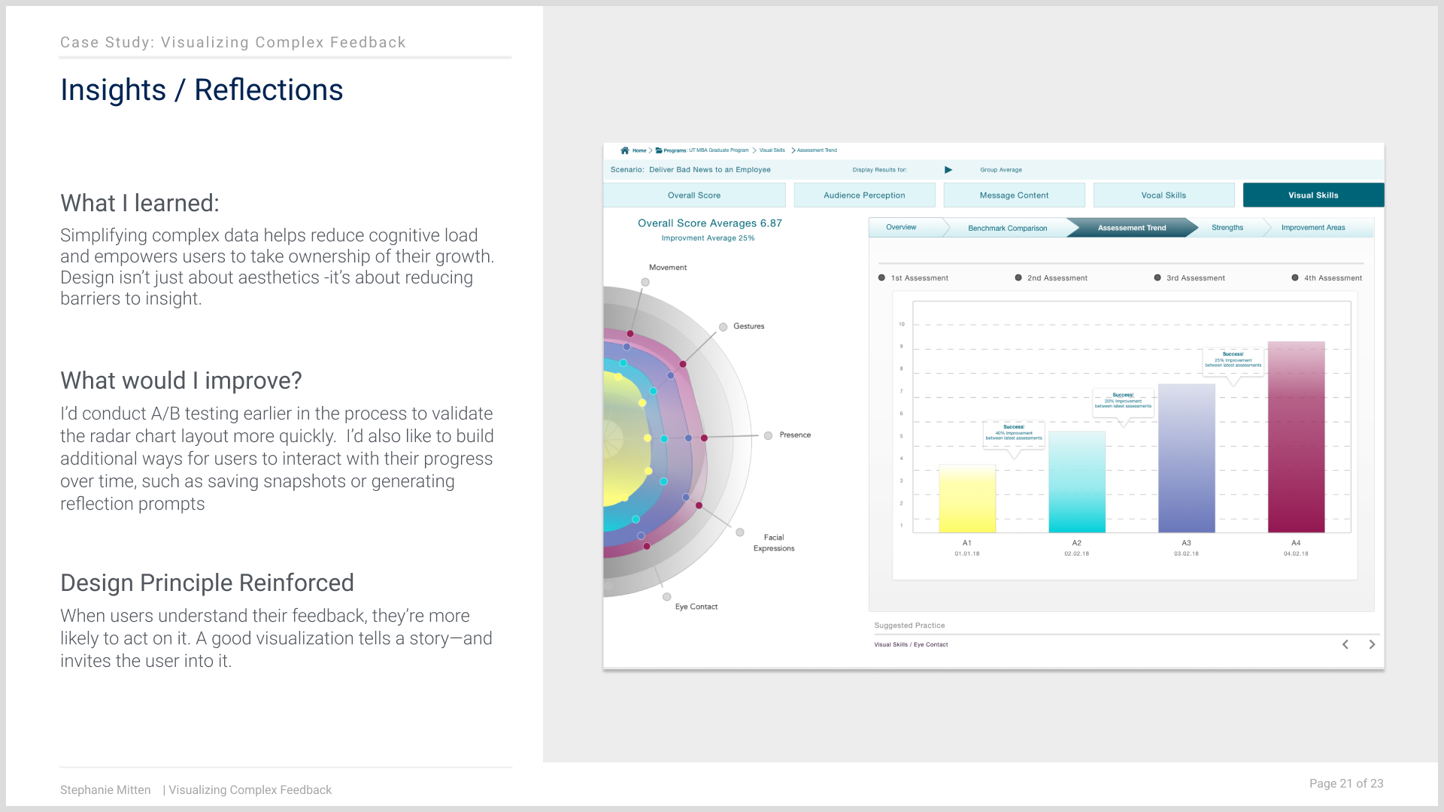Toggle the 4th Assessment legend dot
Image resolution: width=1444 pixels, height=812 pixels.
1295,278
